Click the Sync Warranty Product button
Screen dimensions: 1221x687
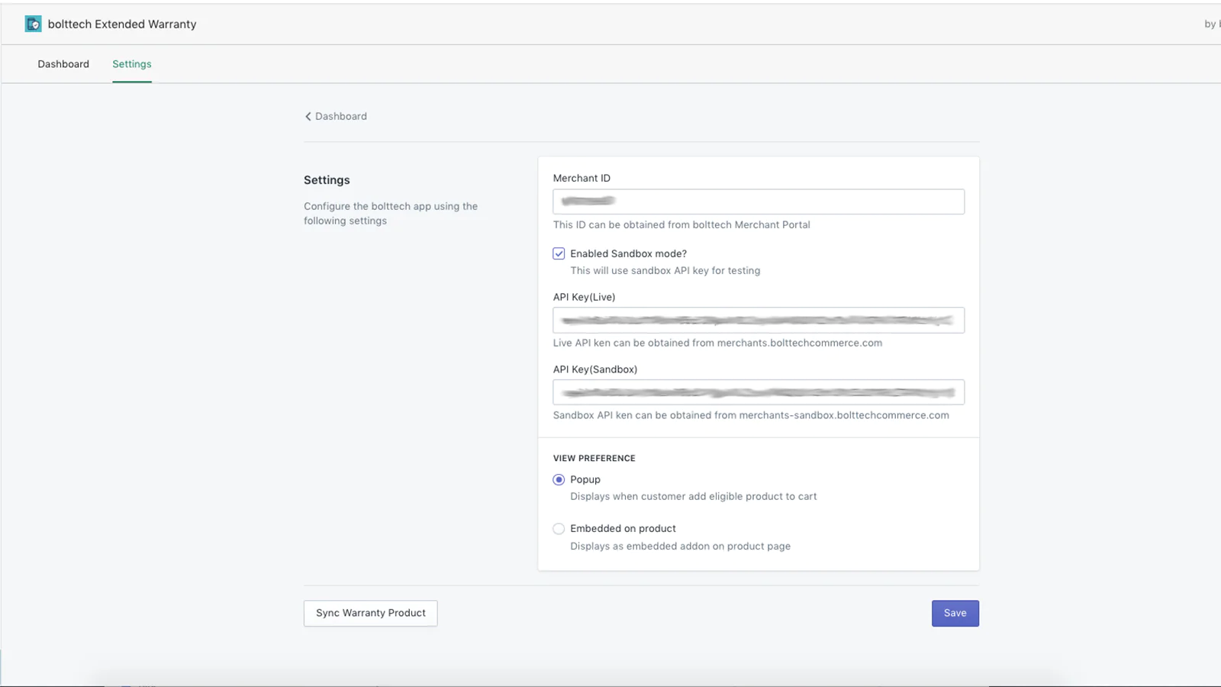371,613
